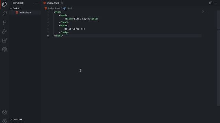Click index.html in the breadcrumb
220x123 pixels.
point(54,8)
